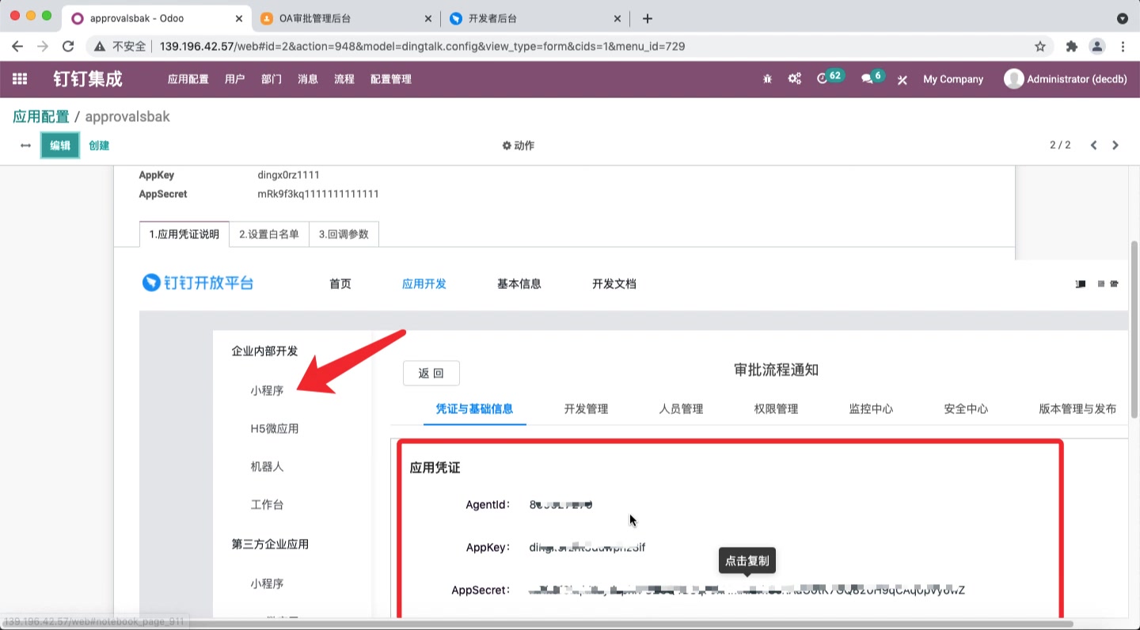Open 流程 top menu
The width and height of the screenshot is (1140, 630).
click(344, 79)
